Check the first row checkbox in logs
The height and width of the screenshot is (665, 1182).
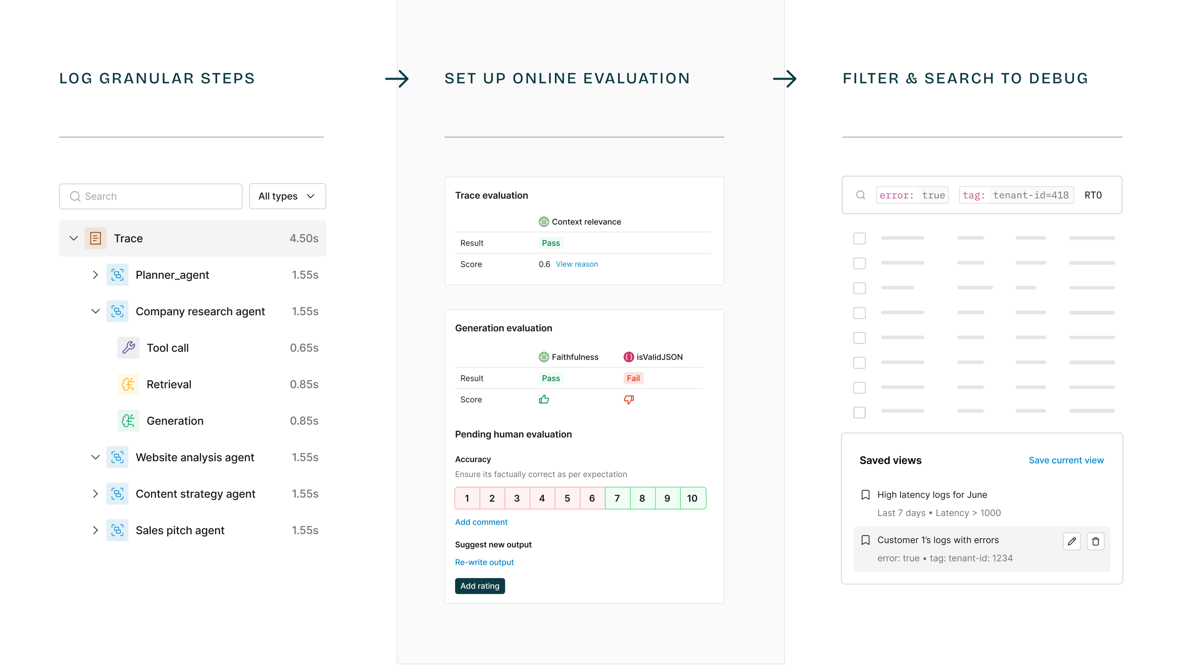tap(859, 238)
